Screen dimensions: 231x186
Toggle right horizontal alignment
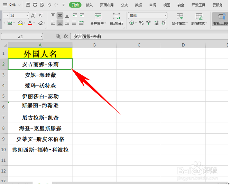tap(67, 23)
